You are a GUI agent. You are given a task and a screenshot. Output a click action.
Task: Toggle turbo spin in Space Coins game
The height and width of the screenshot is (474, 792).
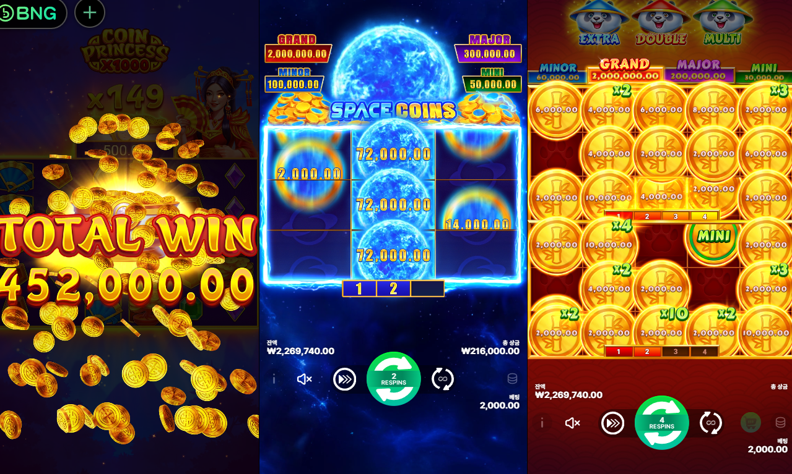pos(344,379)
